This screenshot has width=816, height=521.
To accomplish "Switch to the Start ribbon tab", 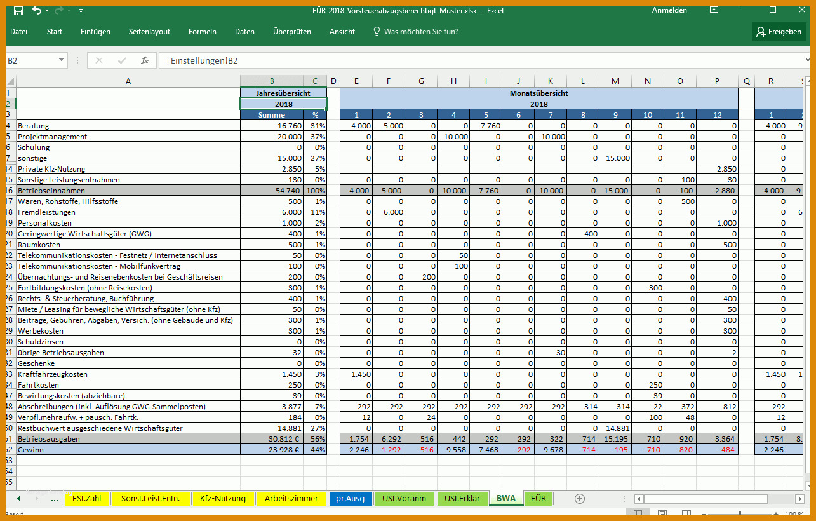I will [x=55, y=32].
